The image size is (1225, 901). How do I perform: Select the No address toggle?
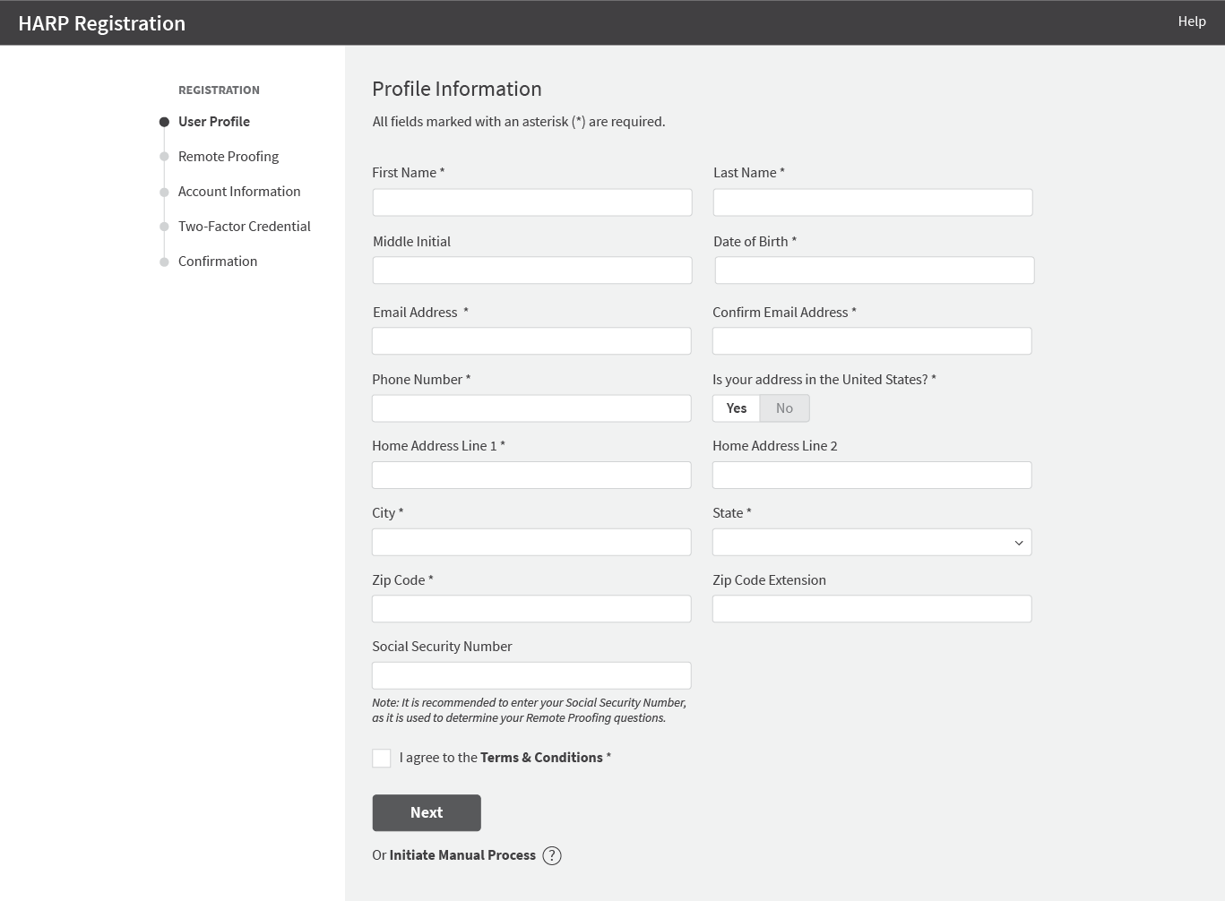784,408
